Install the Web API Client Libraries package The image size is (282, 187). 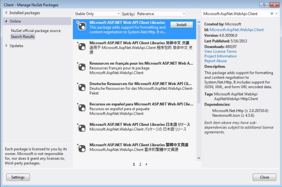tap(181, 25)
